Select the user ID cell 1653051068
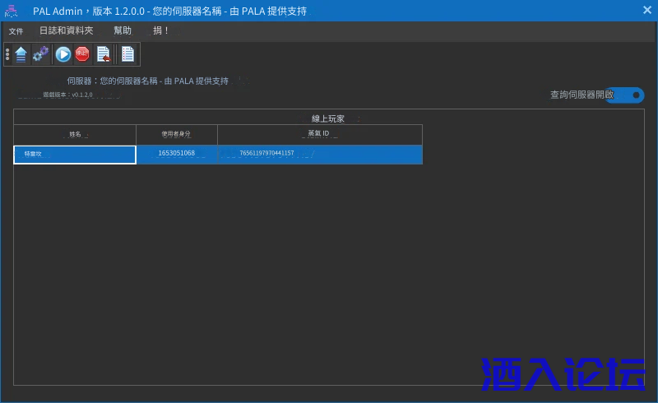 coord(176,155)
